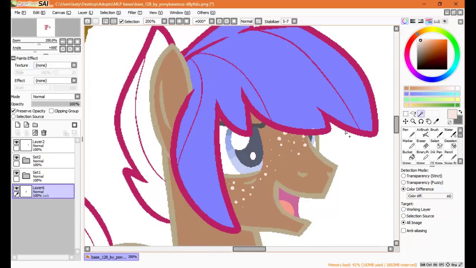
Task: Select the rectangular Selection tool
Action: click(405, 114)
